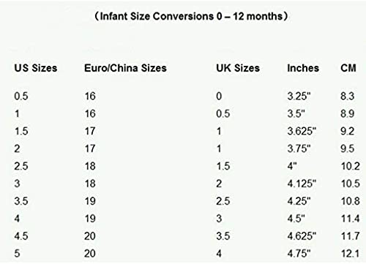Click the 4.625" inches entry

302,236
